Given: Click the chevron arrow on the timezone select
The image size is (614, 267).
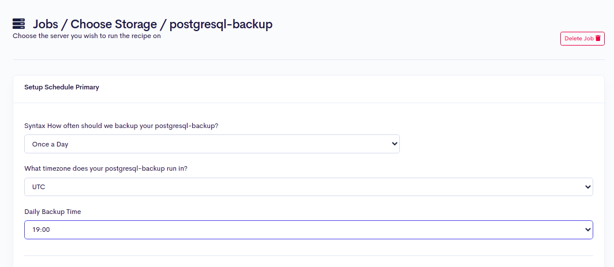Looking at the screenshot, I should coord(588,187).
